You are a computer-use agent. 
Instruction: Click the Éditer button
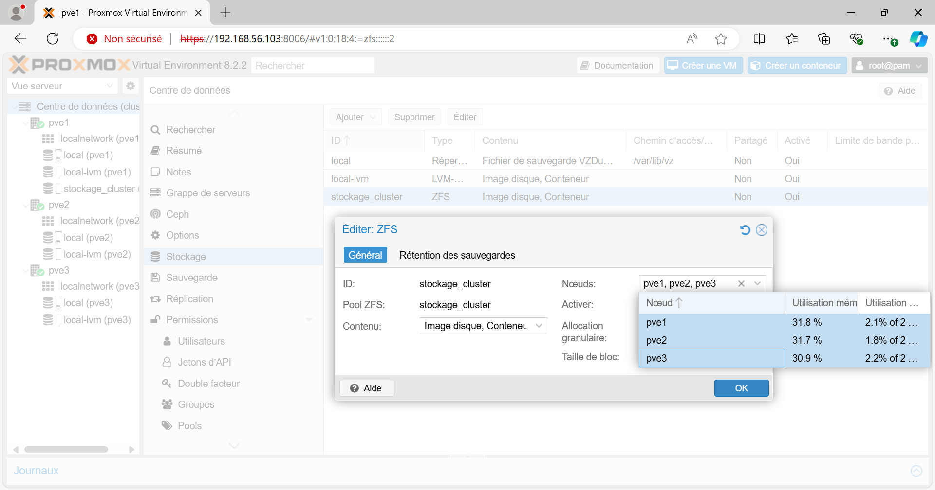pos(465,117)
